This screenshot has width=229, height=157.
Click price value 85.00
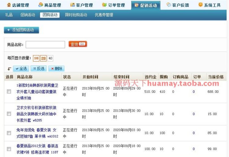212,133
